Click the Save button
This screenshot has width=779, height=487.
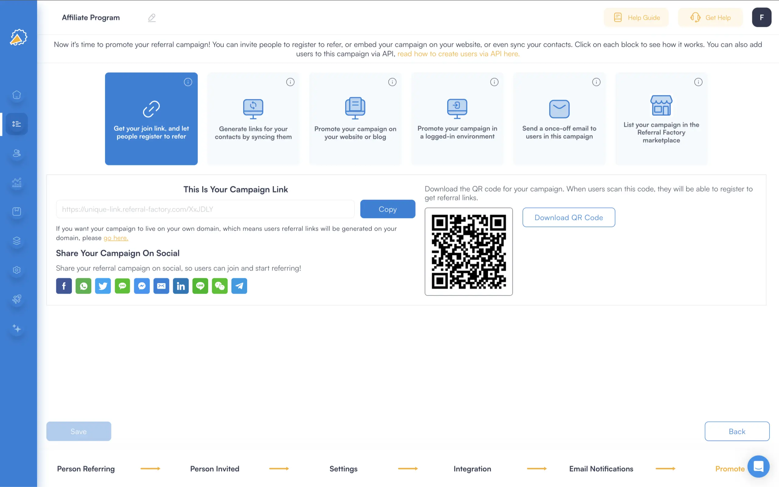click(79, 431)
